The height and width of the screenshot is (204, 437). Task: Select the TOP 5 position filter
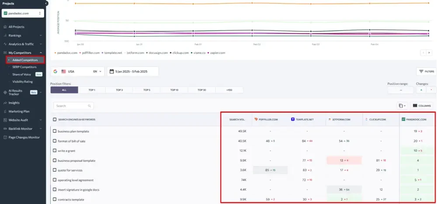(x=147, y=90)
